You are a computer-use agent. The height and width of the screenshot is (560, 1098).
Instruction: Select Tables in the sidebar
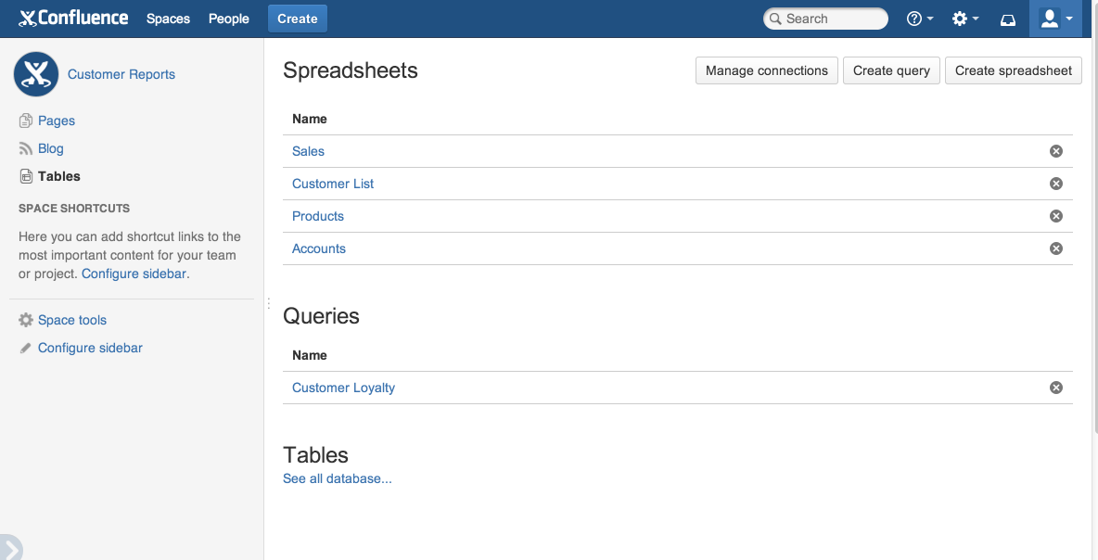[x=58, y=176]
